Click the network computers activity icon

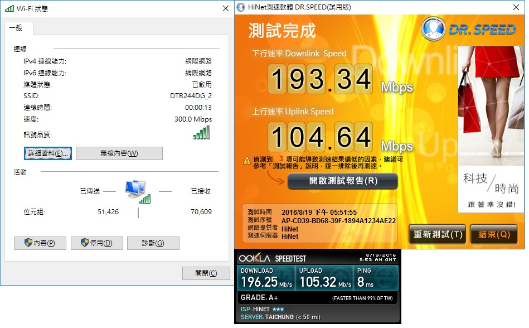pos(138,192)
